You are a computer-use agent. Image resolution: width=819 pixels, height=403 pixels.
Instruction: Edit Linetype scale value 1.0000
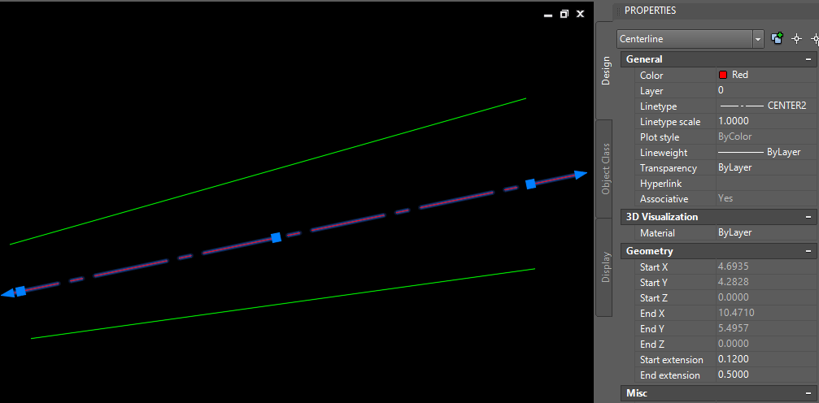coord(767,122)
